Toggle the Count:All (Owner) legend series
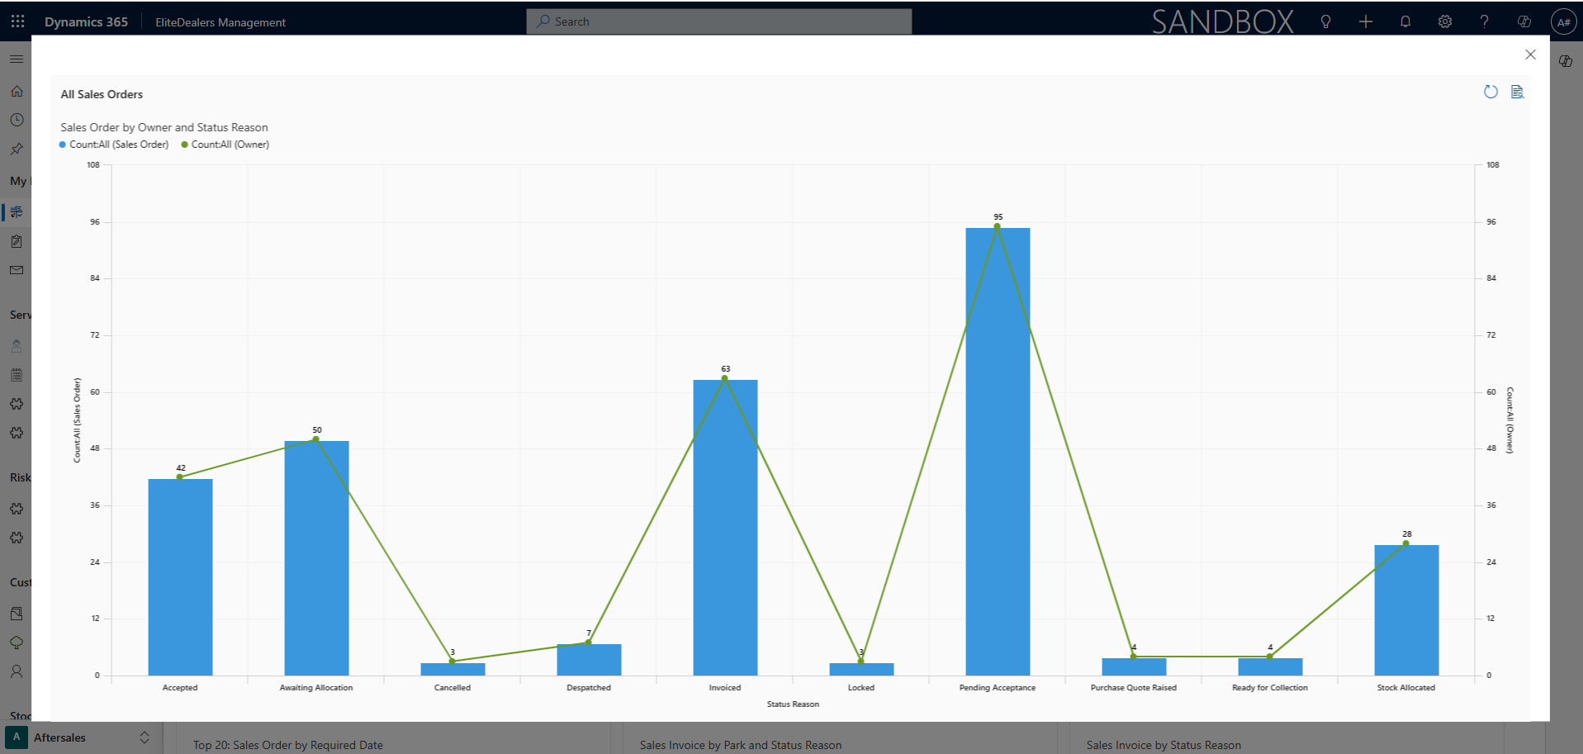 [x=225, y=145]
